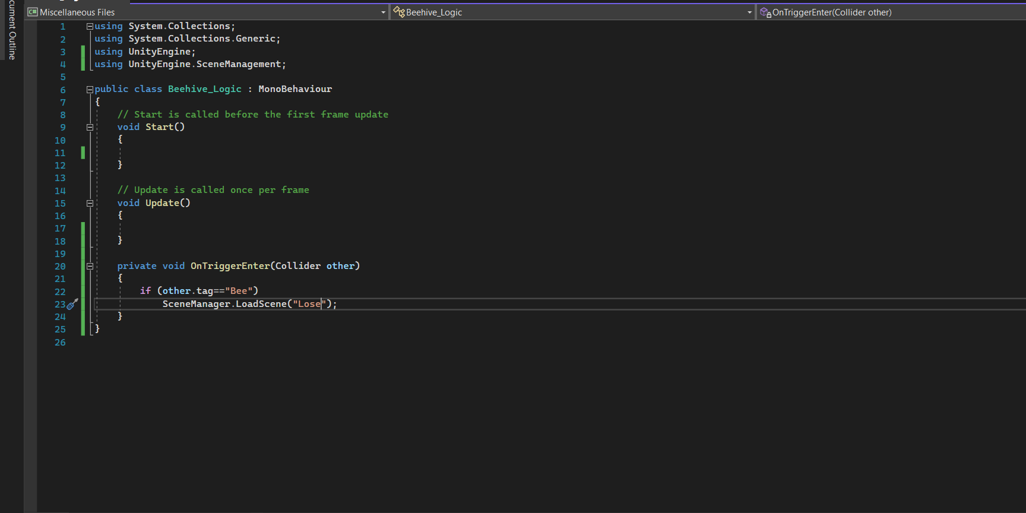Collapse the OnTriggerEnter method block
This screenshot has height=513, width=1026.
coord(90,267)
